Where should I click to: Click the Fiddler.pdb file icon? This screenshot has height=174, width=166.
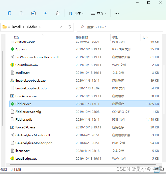(x=12, y=120)
